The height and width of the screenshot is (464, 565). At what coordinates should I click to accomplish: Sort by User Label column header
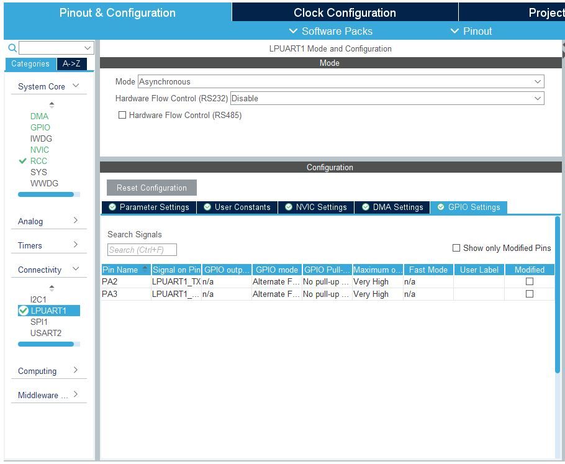coord(479,270)
